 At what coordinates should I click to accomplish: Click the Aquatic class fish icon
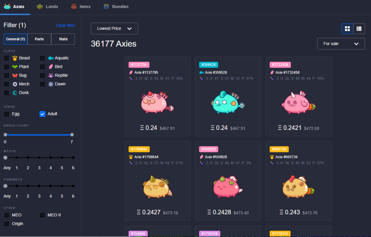point(50,58)
